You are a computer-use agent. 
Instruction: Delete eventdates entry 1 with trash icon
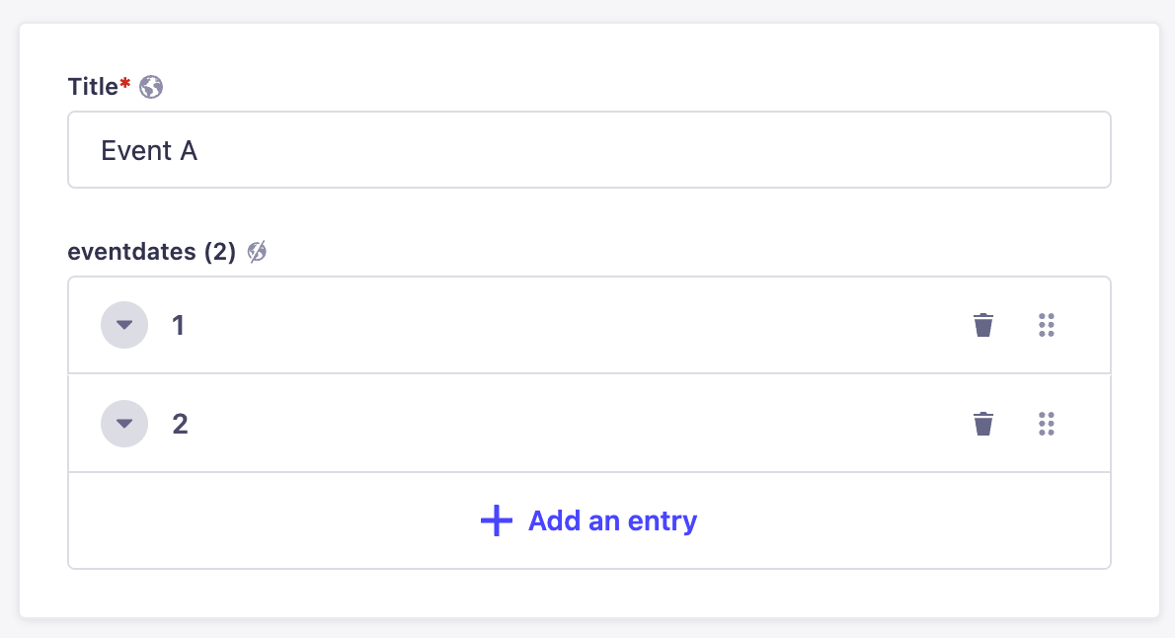click(982, 325)
